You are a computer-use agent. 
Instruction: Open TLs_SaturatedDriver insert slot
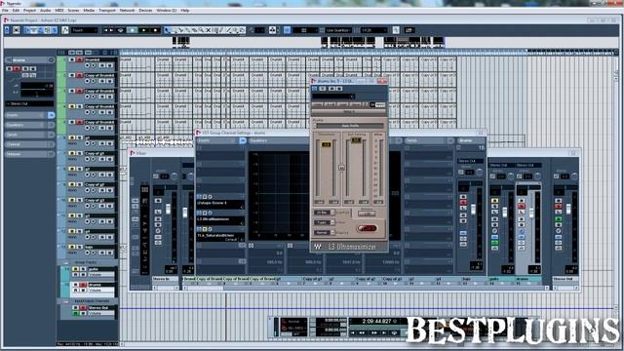pos(220,236)
